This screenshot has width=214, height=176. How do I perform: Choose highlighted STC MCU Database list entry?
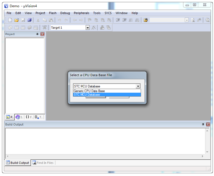pyautogui.click(x=107, y=95)
